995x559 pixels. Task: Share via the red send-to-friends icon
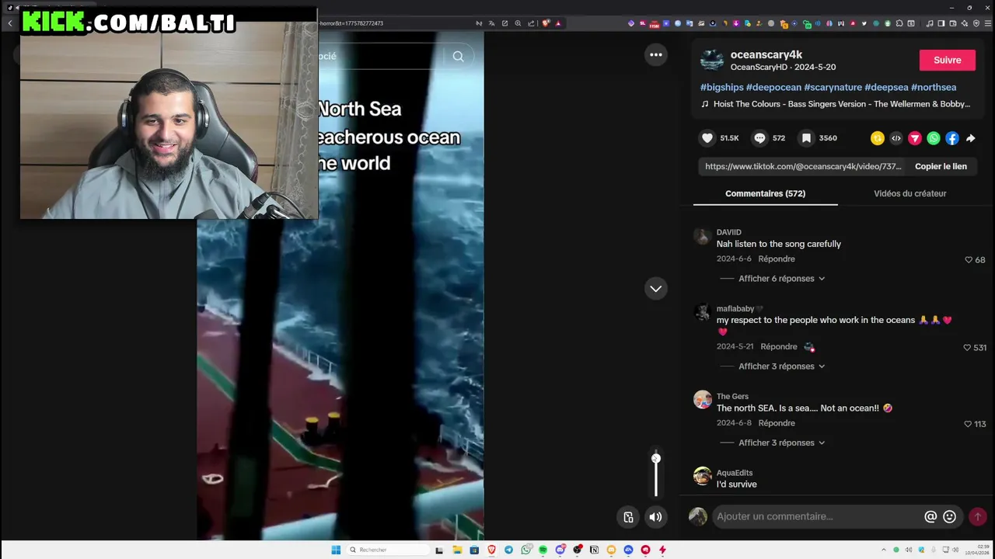[915, 138]
